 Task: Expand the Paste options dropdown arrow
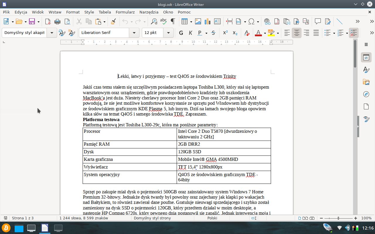104,21
